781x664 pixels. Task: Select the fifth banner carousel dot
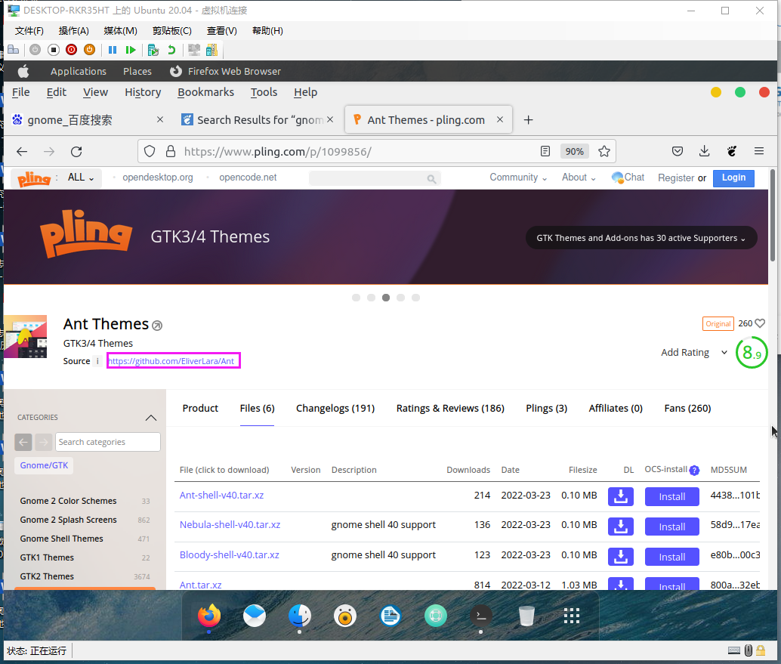click(x=416, y=298)
